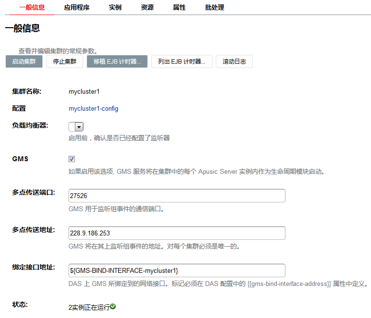Open 列出 EJB 计时器 list

pyautogui.click(x=182, y=62)
